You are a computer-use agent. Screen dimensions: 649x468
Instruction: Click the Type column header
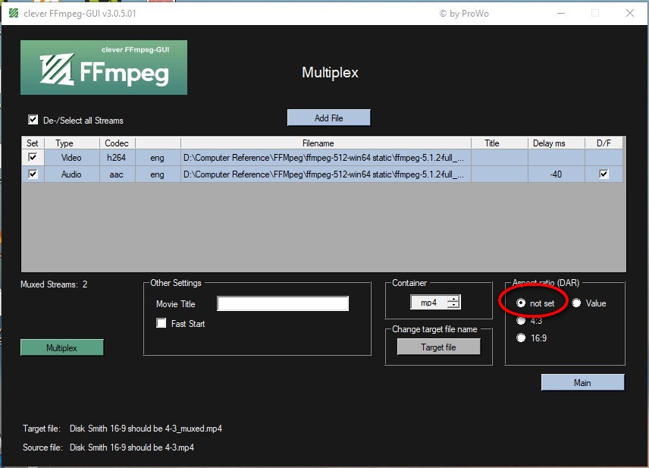click(72, 143)
